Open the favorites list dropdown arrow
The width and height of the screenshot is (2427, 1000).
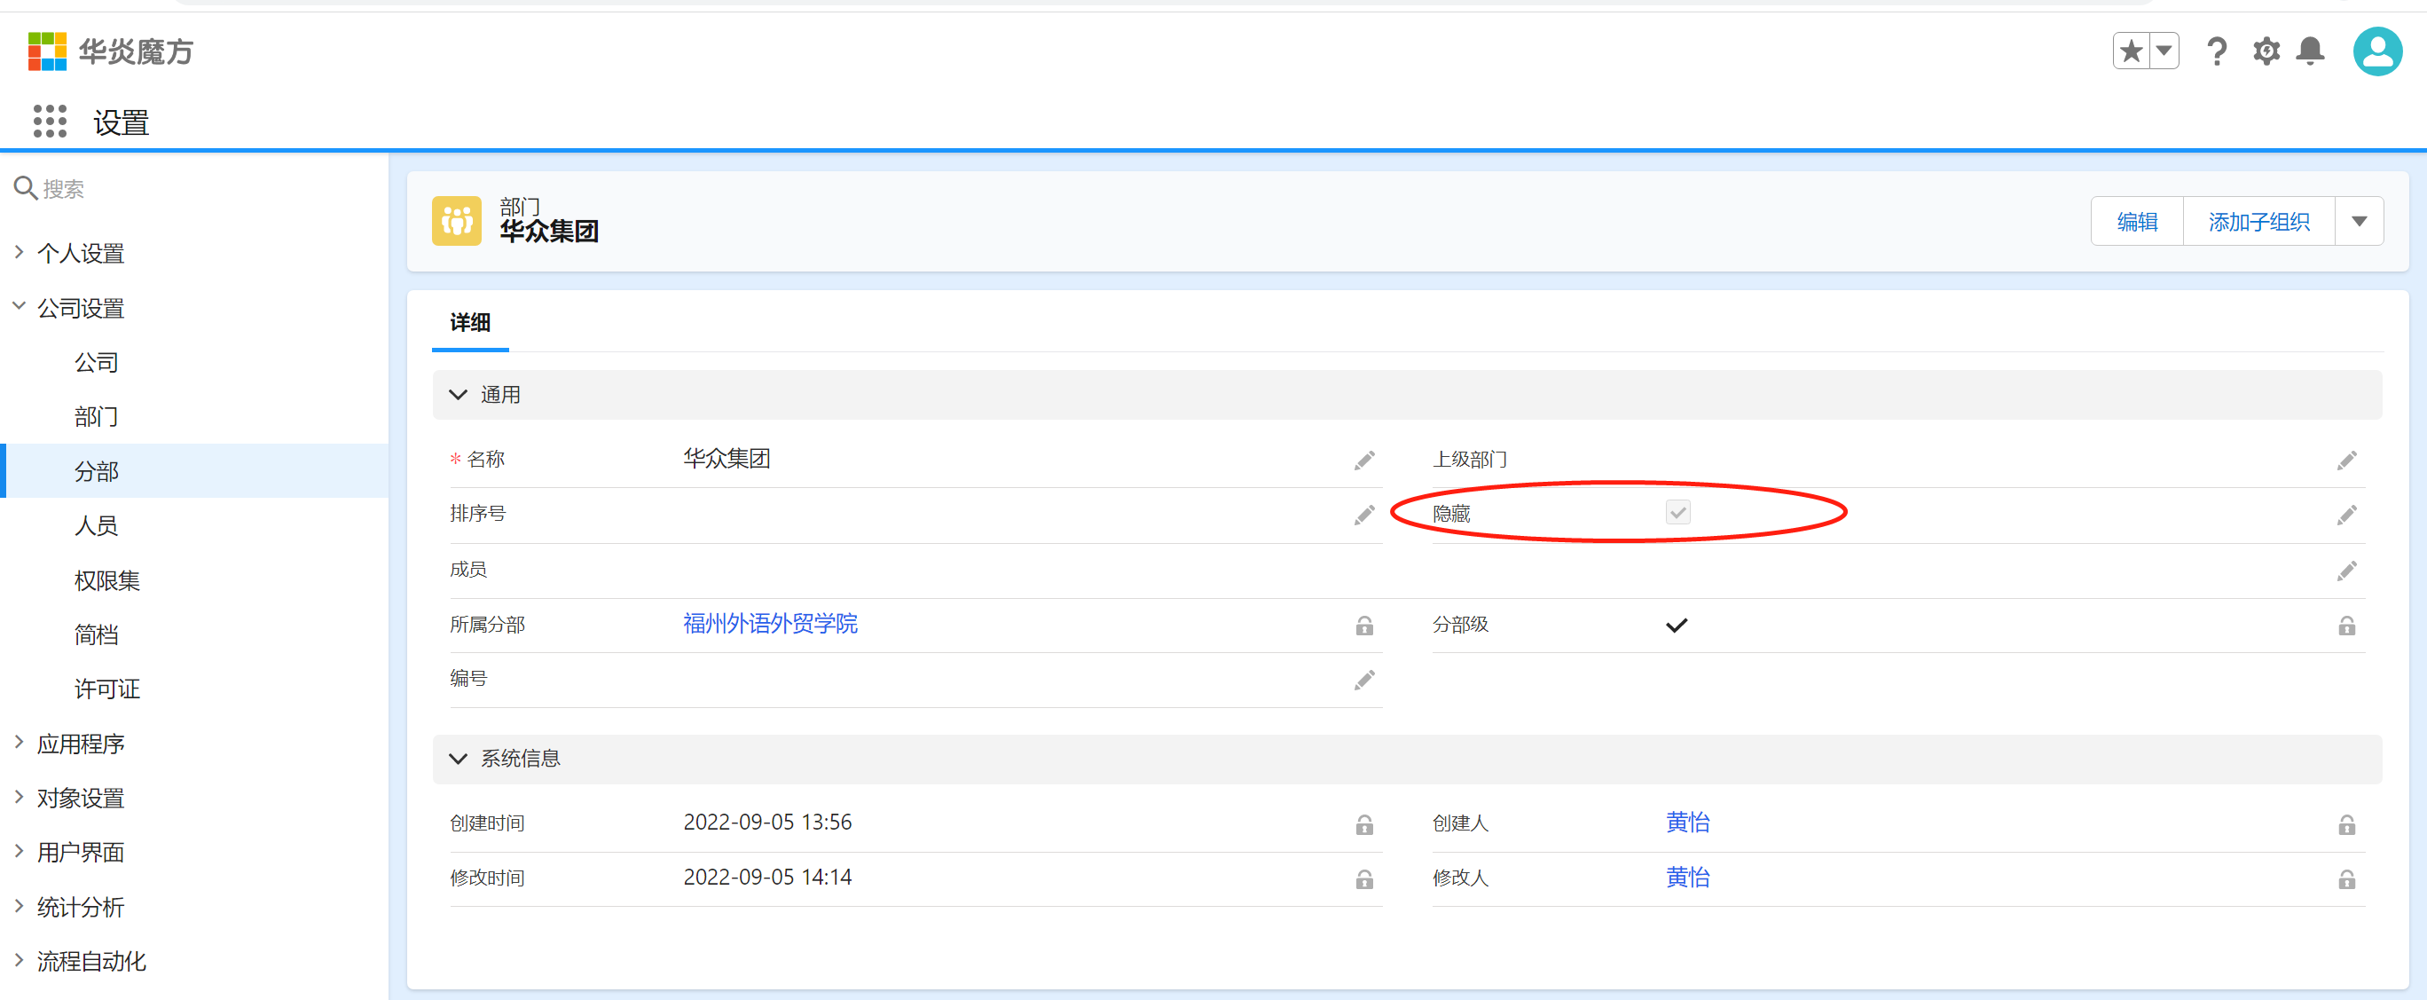pos(2164,50)
